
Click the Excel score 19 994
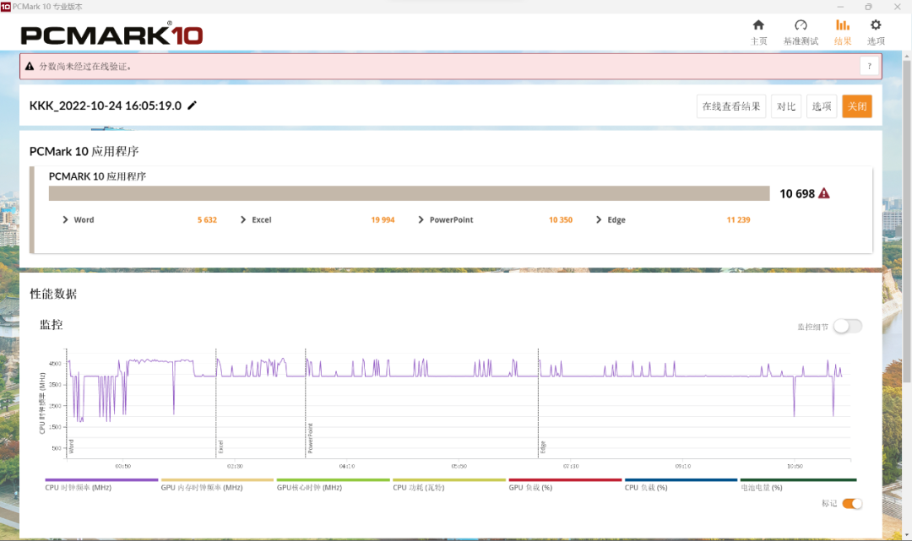point(383,219)
